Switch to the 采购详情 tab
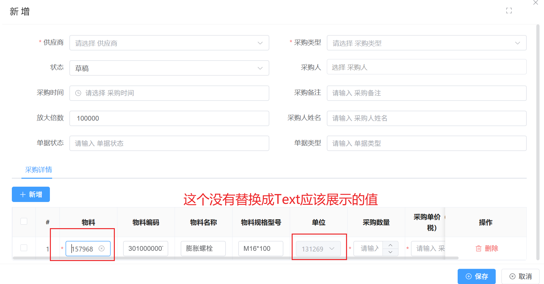This screenshot has height=284, width=544. pyautogui.click(x=39, y=170)
